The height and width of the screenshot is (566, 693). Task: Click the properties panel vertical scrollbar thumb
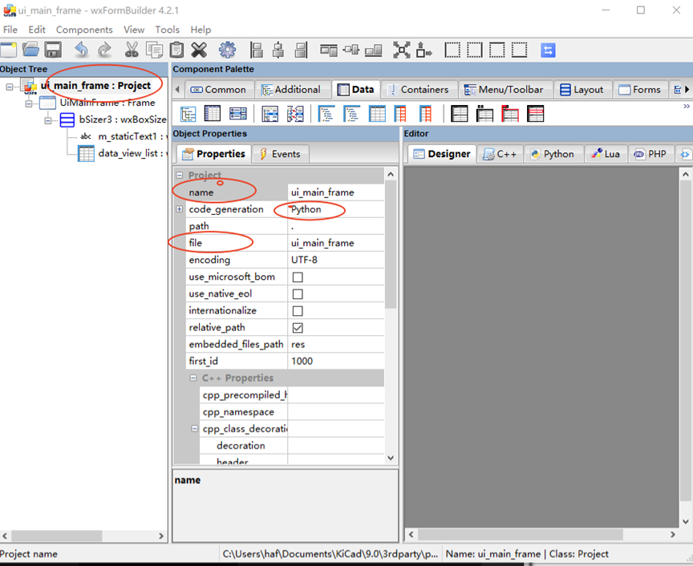[391, 244]
